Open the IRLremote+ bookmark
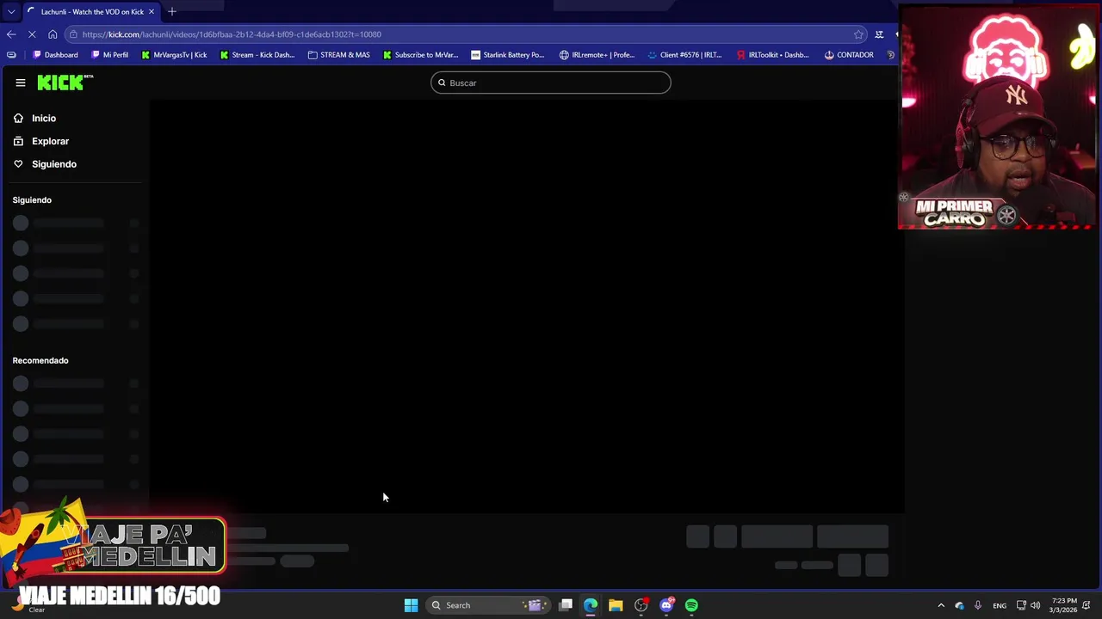Image resolution: width=1102 pixels, height=619 pixels. (597, 55)
